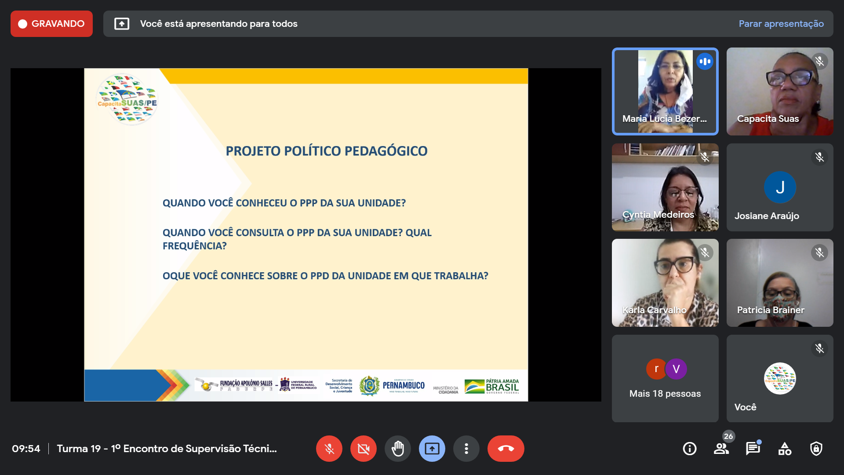Image resolution: width=844 pixels, height=475 pixels.
Task: Turn on the camera button
Action: 363,449
